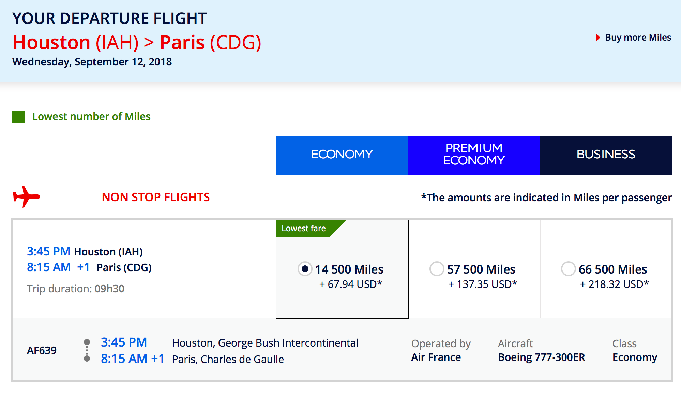Click the flight route dots icon next to AF639

pos(87,350)
